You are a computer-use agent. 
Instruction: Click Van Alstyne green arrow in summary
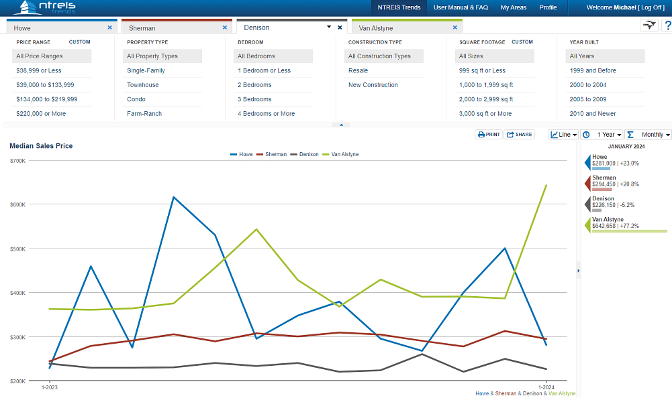pos(587,225)
